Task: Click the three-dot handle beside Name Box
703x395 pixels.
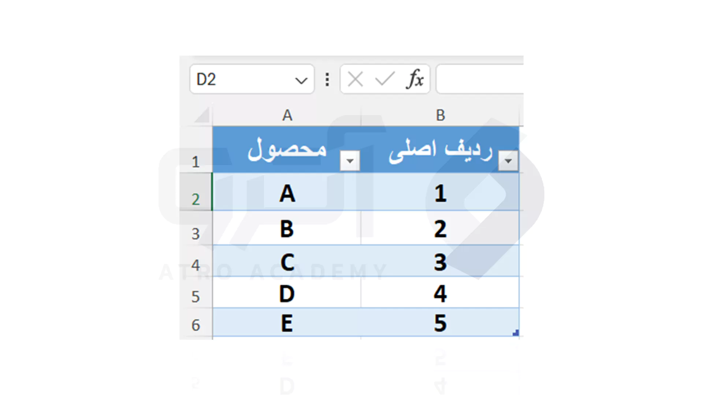Action: [327, 79]
